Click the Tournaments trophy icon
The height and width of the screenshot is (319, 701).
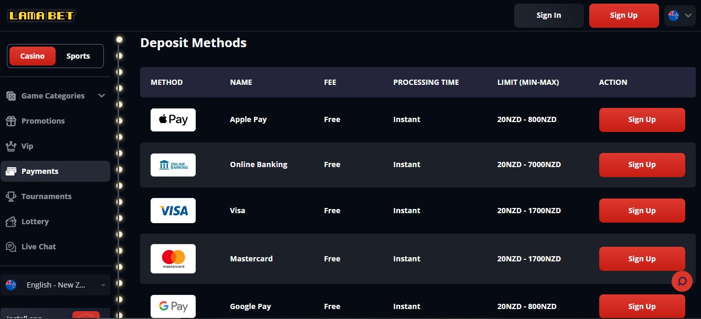(11, 196)
